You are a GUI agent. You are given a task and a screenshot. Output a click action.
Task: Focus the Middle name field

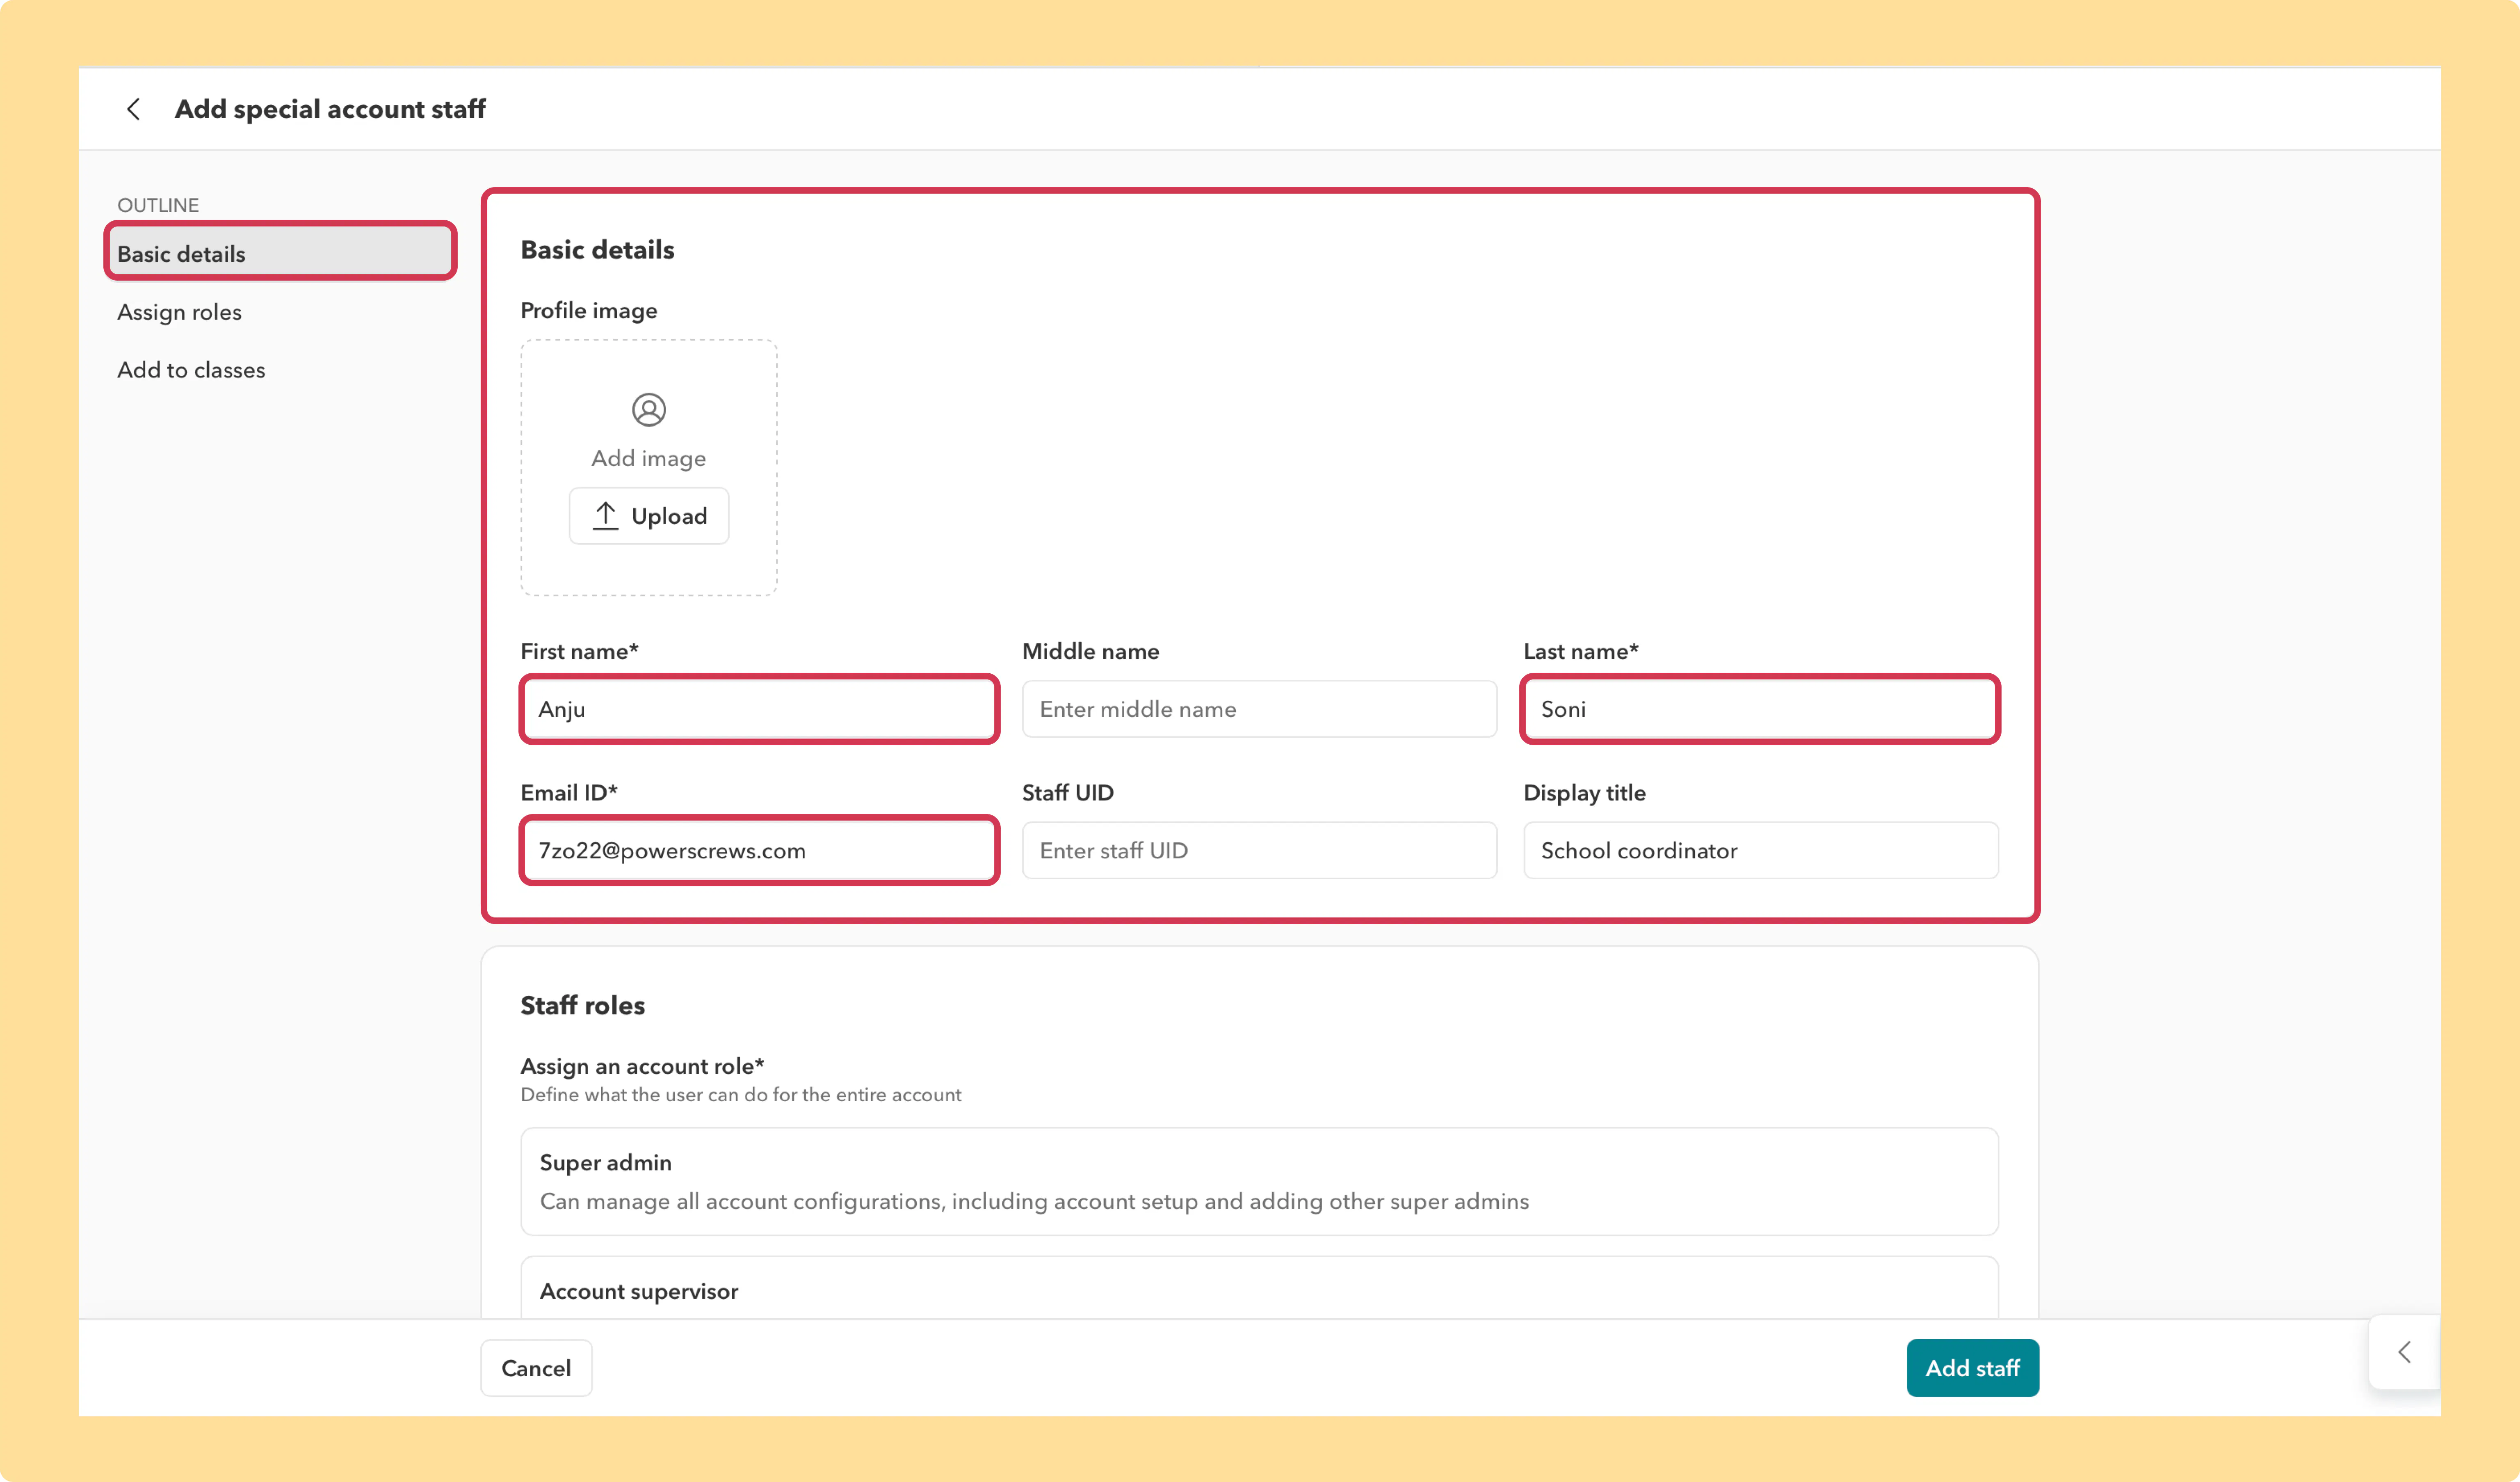[x=1259, y=709]
